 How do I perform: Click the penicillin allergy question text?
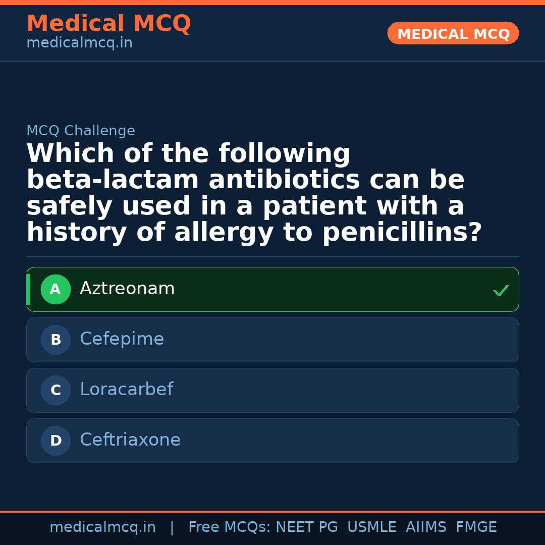click(x=254, y=193)
